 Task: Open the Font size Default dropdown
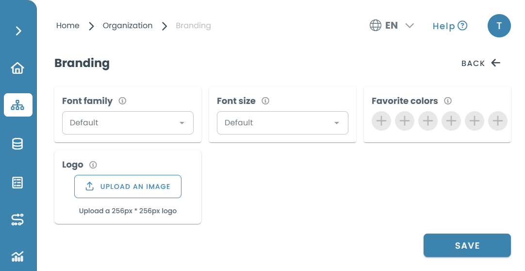pyautogui.click(x=282, y=123)
